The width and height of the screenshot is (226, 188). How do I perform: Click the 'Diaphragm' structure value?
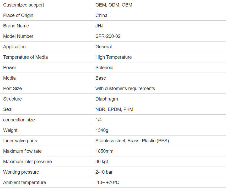[107, 99]
